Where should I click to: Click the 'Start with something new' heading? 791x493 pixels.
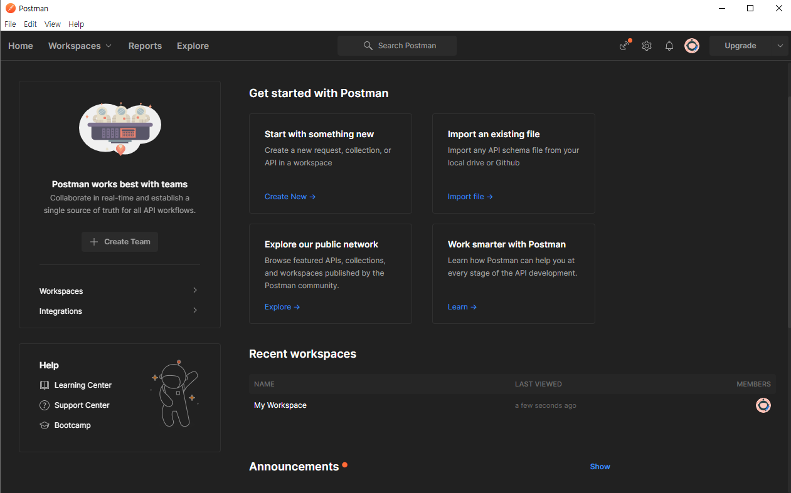tap(319, 134)
